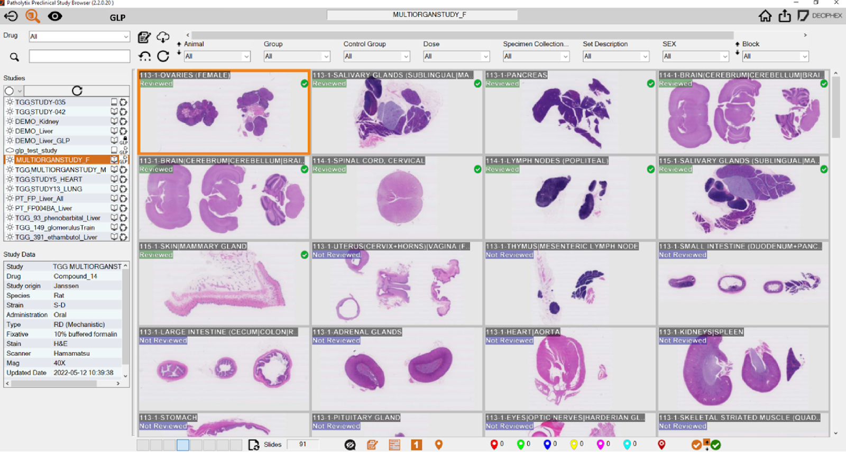846x452 pixels.
Task: Toggle the eye view icon
Action: click(55, 16)
